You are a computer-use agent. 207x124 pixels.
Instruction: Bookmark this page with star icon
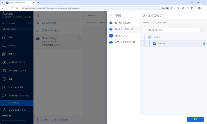[172, 8]
